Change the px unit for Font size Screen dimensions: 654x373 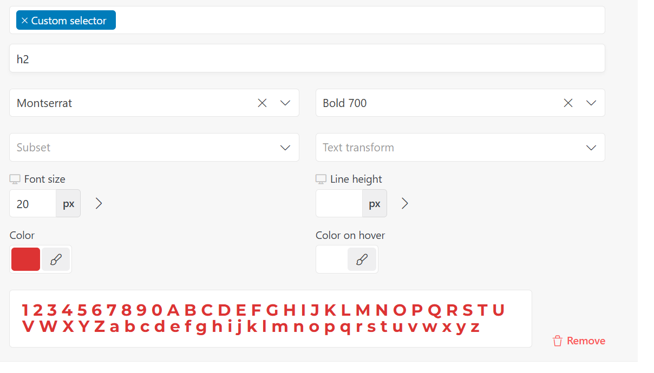coord(68,204)
